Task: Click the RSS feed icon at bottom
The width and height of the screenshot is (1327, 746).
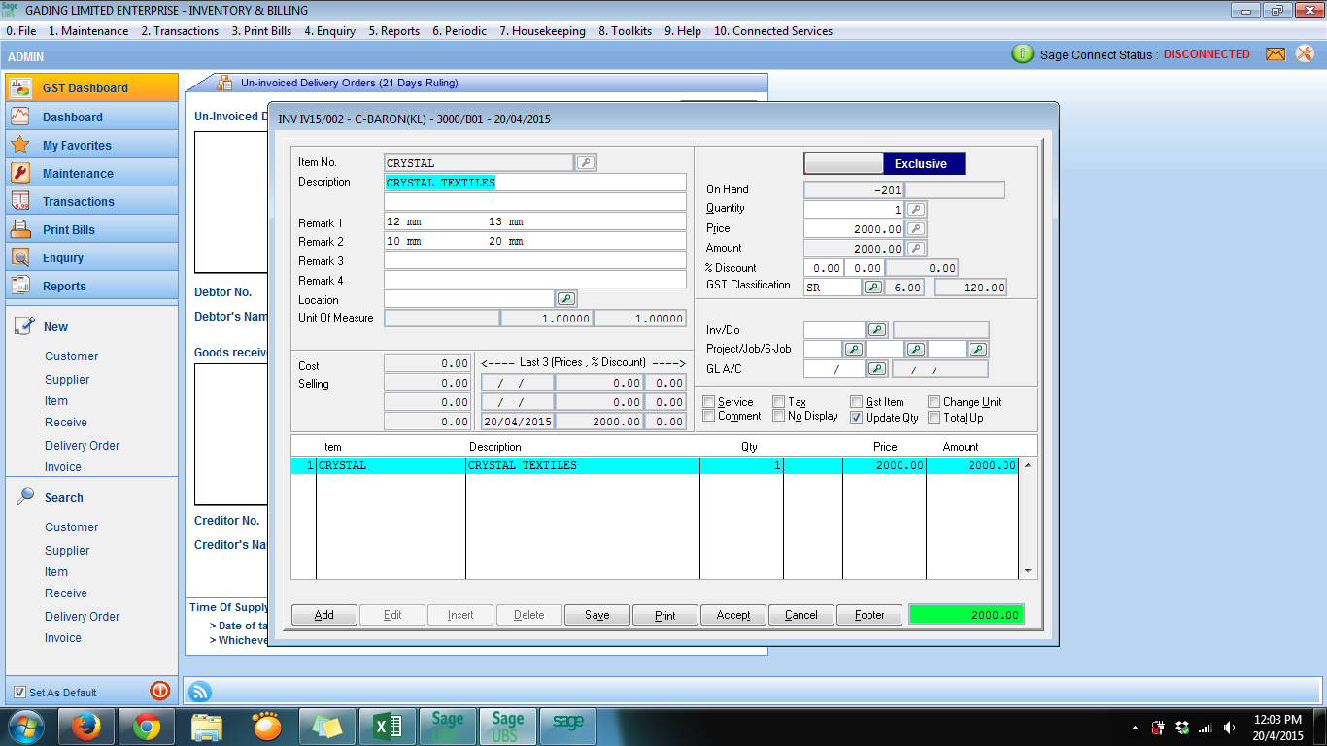Action: [199, 692]
